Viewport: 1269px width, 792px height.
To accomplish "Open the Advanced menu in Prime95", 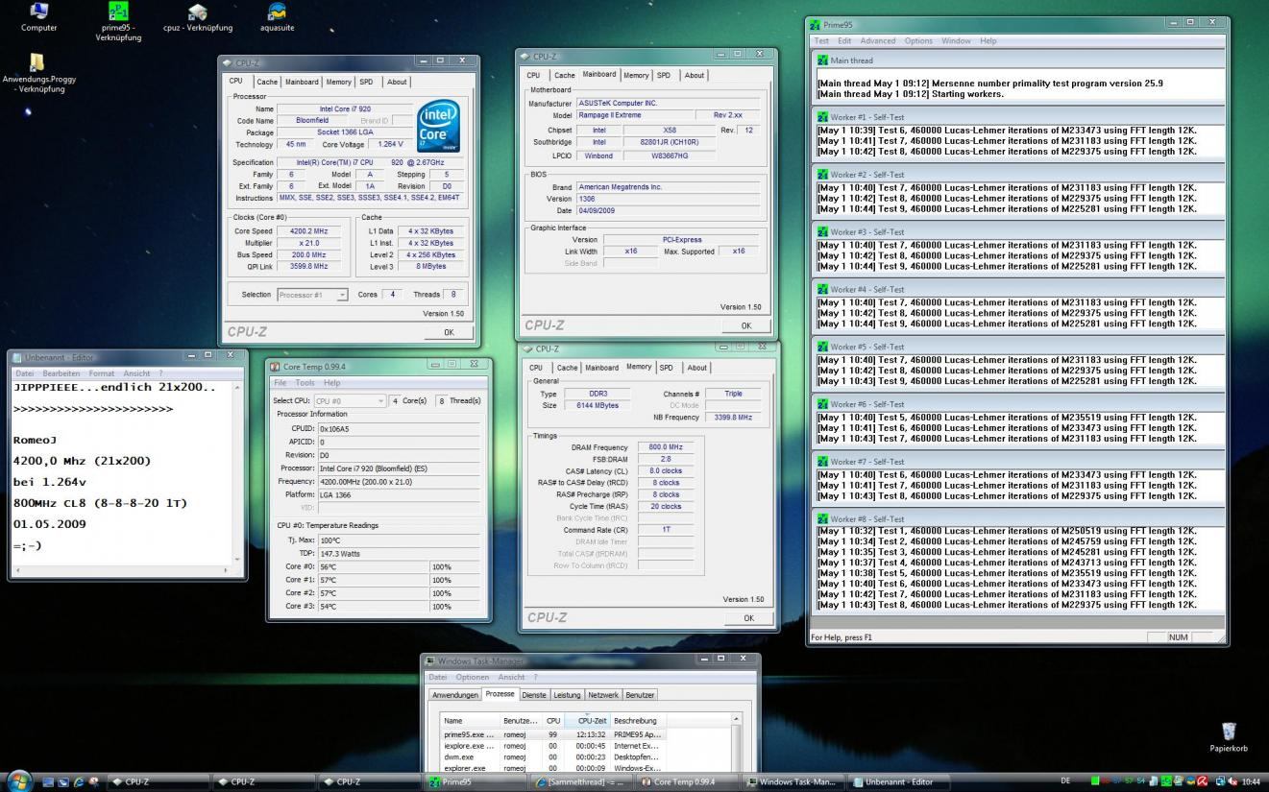I will click(877, 41).
